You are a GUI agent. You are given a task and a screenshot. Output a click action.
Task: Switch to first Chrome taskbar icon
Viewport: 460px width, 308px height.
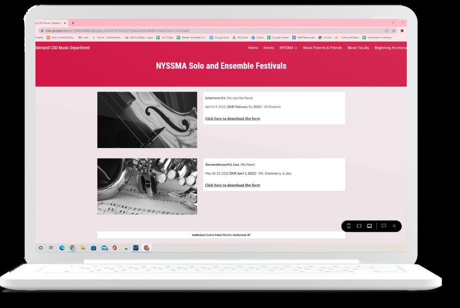73,248
